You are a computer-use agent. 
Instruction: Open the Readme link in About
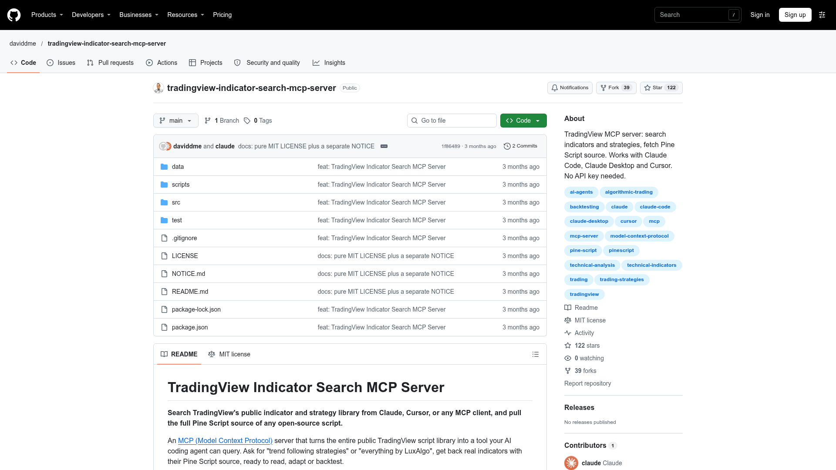click(581, 308)
